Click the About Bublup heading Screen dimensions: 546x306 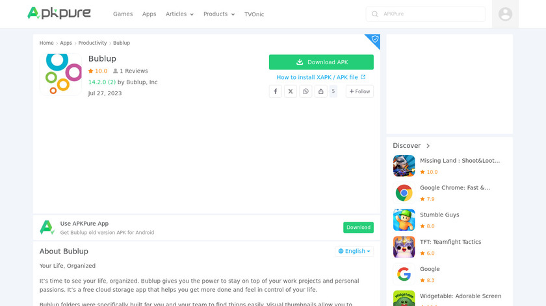64,251
